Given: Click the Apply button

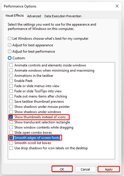Looking at the screenshot, I should coord(109,169).
